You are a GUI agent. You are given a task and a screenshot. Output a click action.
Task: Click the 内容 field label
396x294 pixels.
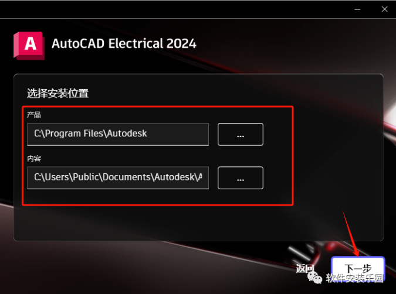coord(34,159)
